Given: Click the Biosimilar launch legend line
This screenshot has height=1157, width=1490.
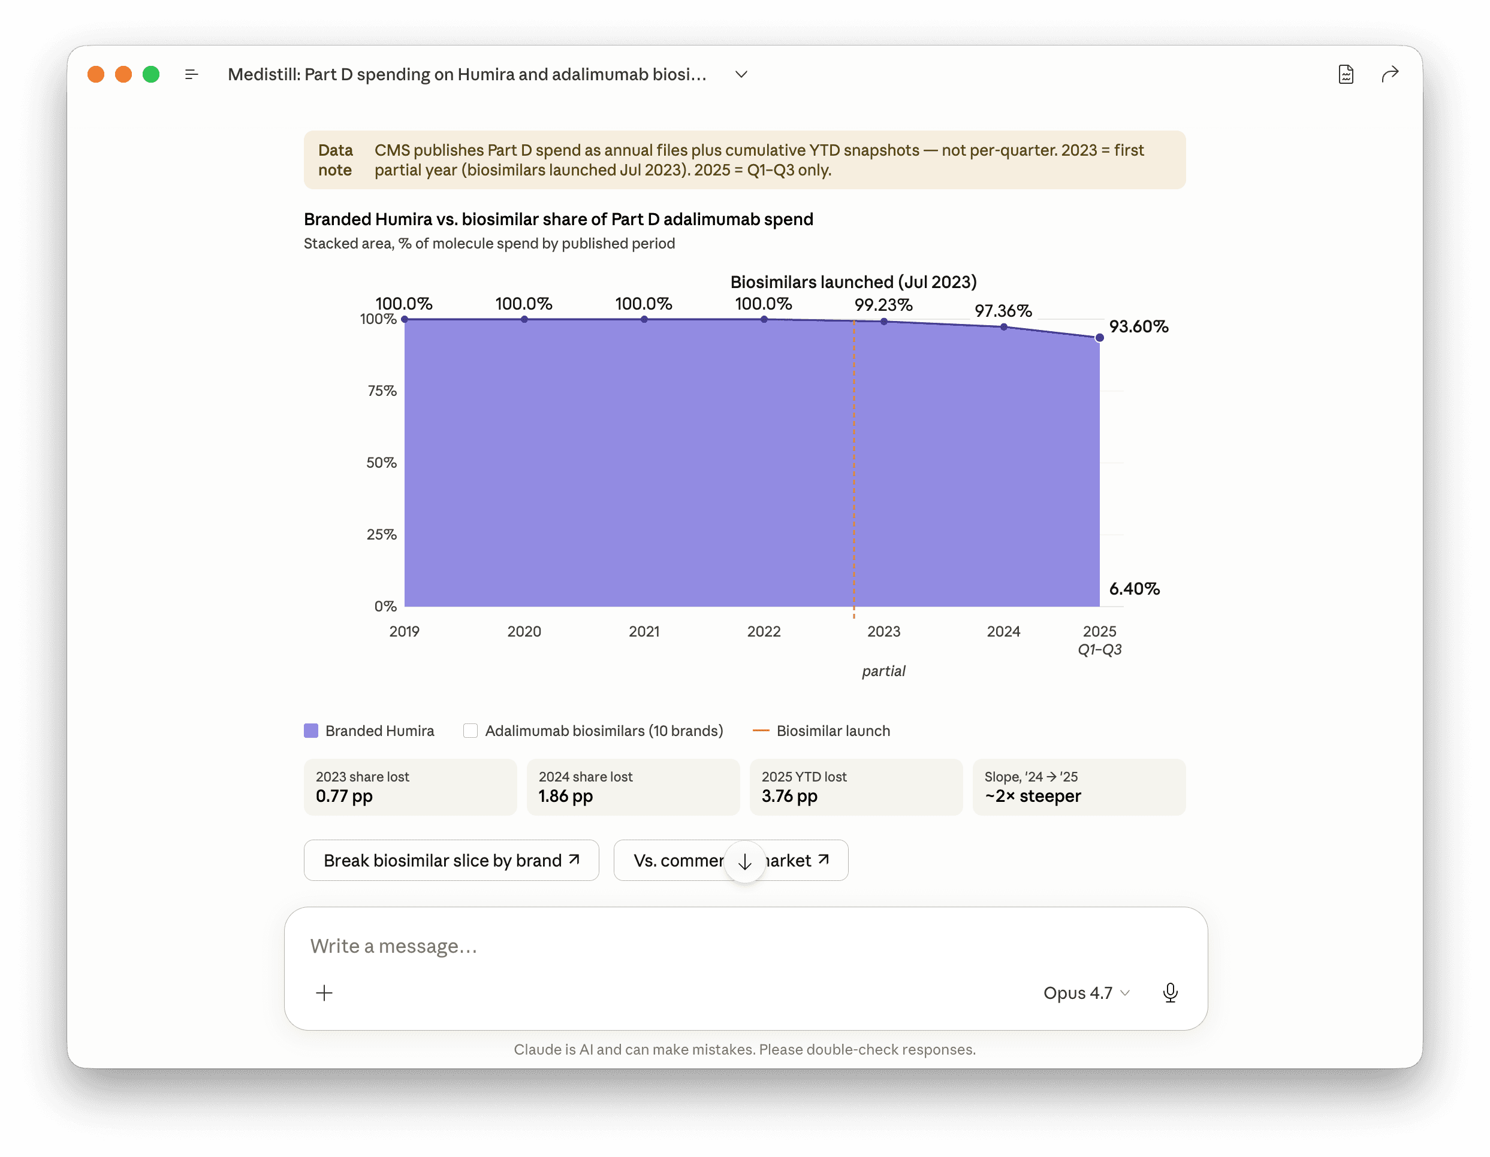Looking at the screenshot, I should [760, 731].
